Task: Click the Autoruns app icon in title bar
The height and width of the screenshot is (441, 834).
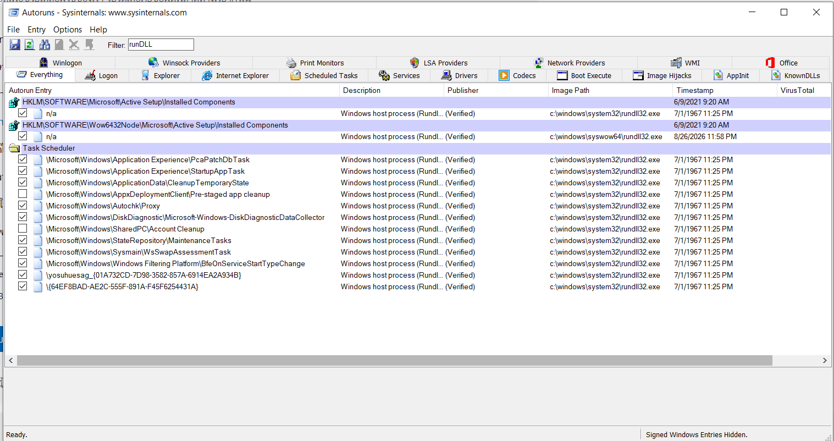Action: coord(13,12)
